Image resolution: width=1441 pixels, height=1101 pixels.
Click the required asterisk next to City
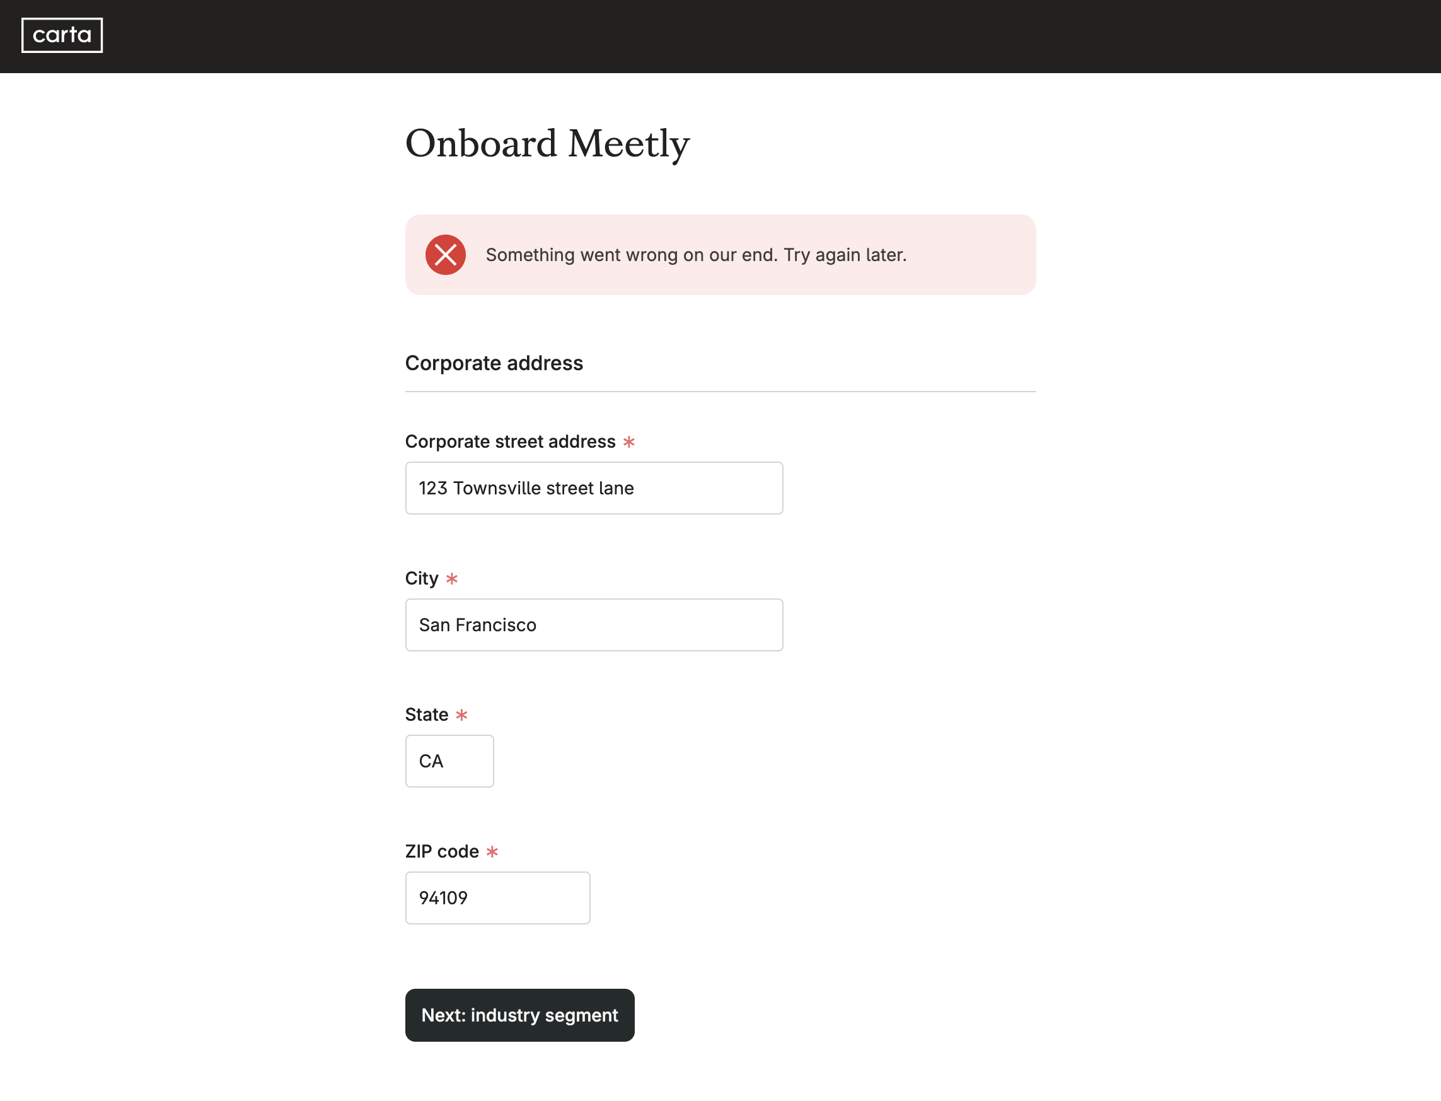click(451, 579)
